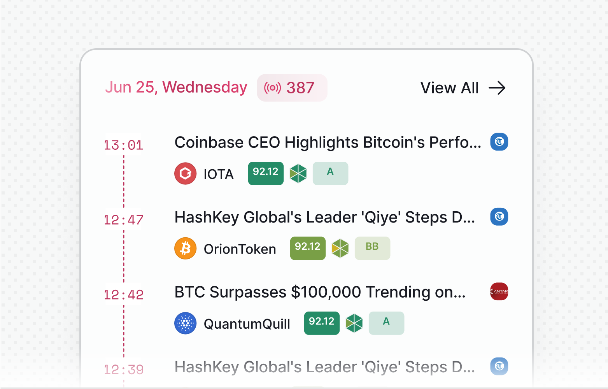608x389 pixels.
Task: Open the Coinbase CEO Highlights Bitcoin headline
Action: coord(328,142)
